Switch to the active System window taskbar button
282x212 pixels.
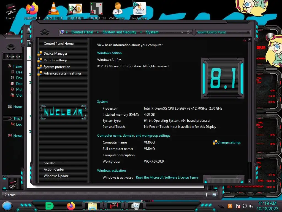pos(114,206)
